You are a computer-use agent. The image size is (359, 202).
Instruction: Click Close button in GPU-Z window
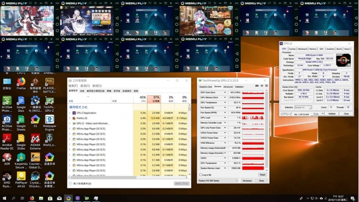tap(261, 181)
